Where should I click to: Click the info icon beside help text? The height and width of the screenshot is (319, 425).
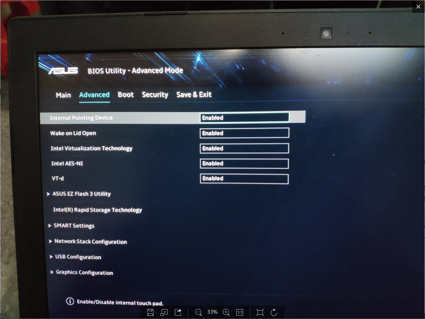point(70,301)
